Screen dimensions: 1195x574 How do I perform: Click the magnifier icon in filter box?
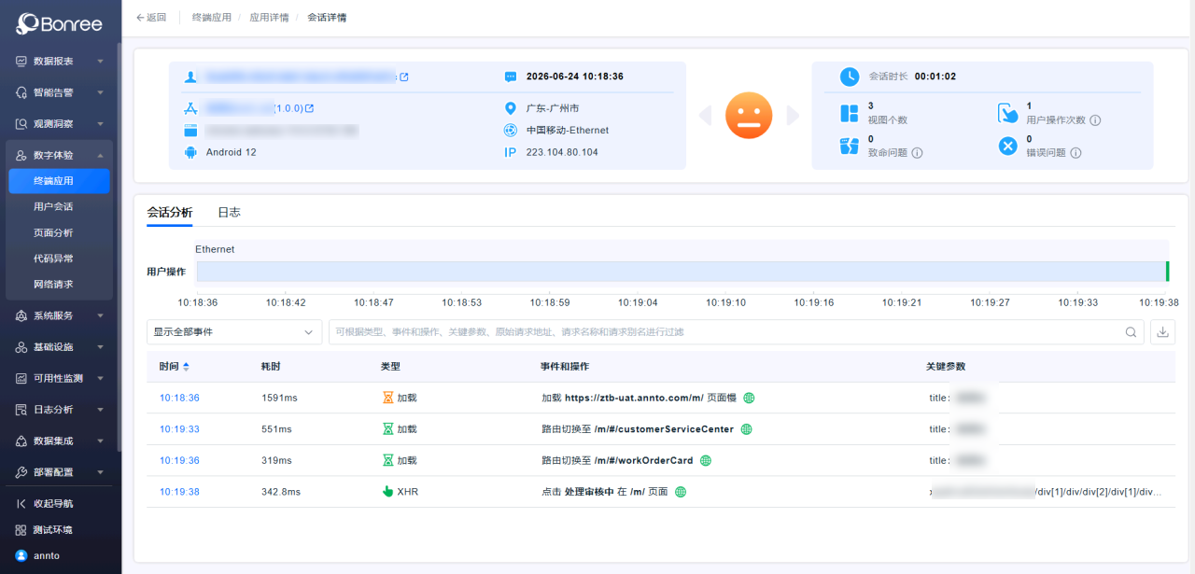tap(1131, 332)
